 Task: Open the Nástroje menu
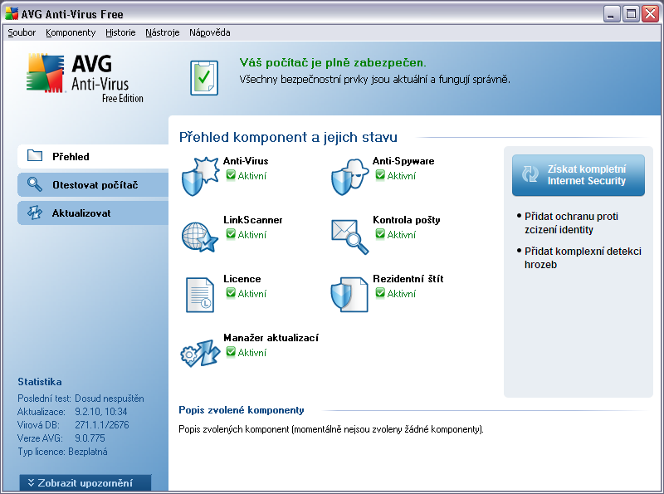click(162, 32)
